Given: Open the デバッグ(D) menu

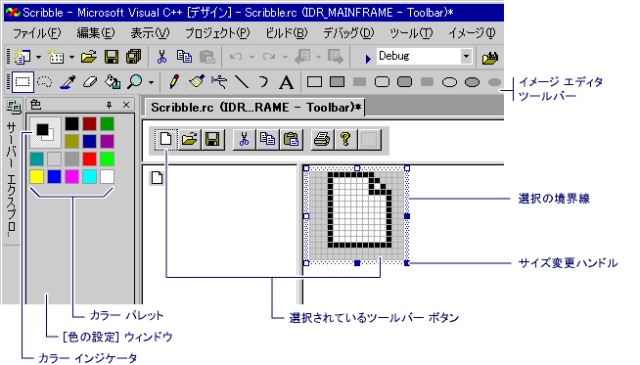Looking at the screenshot, I should point(348,33).
